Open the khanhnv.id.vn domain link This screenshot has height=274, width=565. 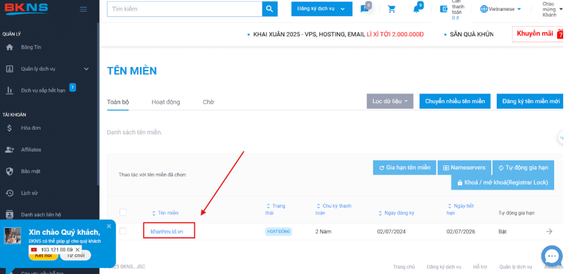167,232
